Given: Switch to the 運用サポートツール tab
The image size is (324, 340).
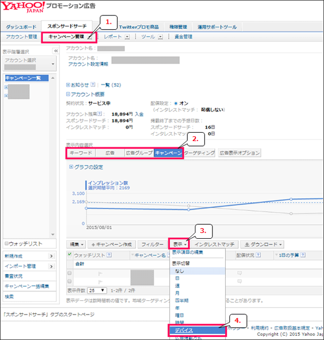Looking at the screenshot, I should [x=217, y=27].
